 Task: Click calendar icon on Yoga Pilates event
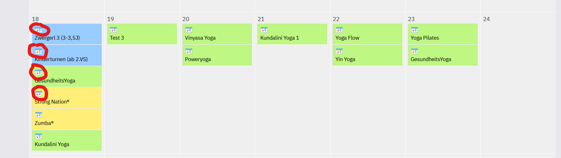(x=415, y=30)
